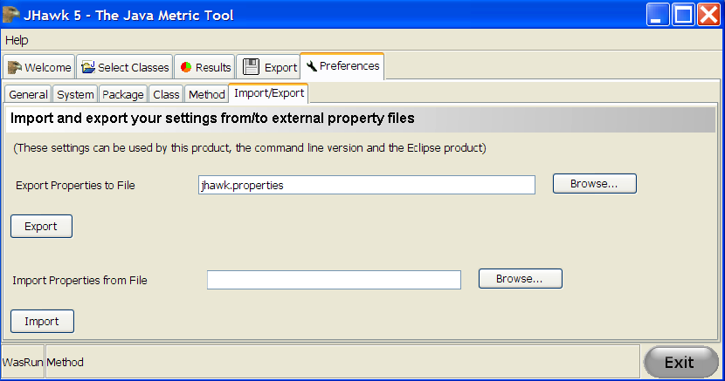Screen dimensions: 725x381
Task: Open the Help menu
Action: tap(17, 40)
